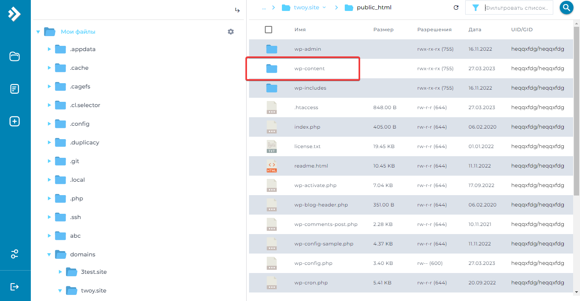Click the blue search button

pyautogui.click(x=566, y=7)
